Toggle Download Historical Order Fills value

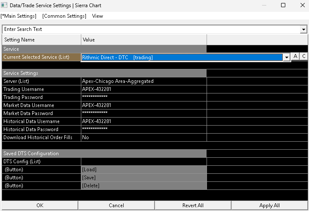[x=143, y=137]
